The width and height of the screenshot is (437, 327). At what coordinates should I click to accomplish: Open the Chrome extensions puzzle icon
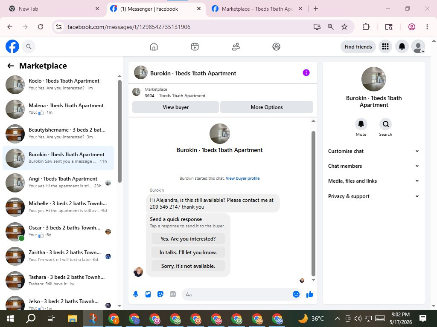pyautogui.click(x=366, y=27)
